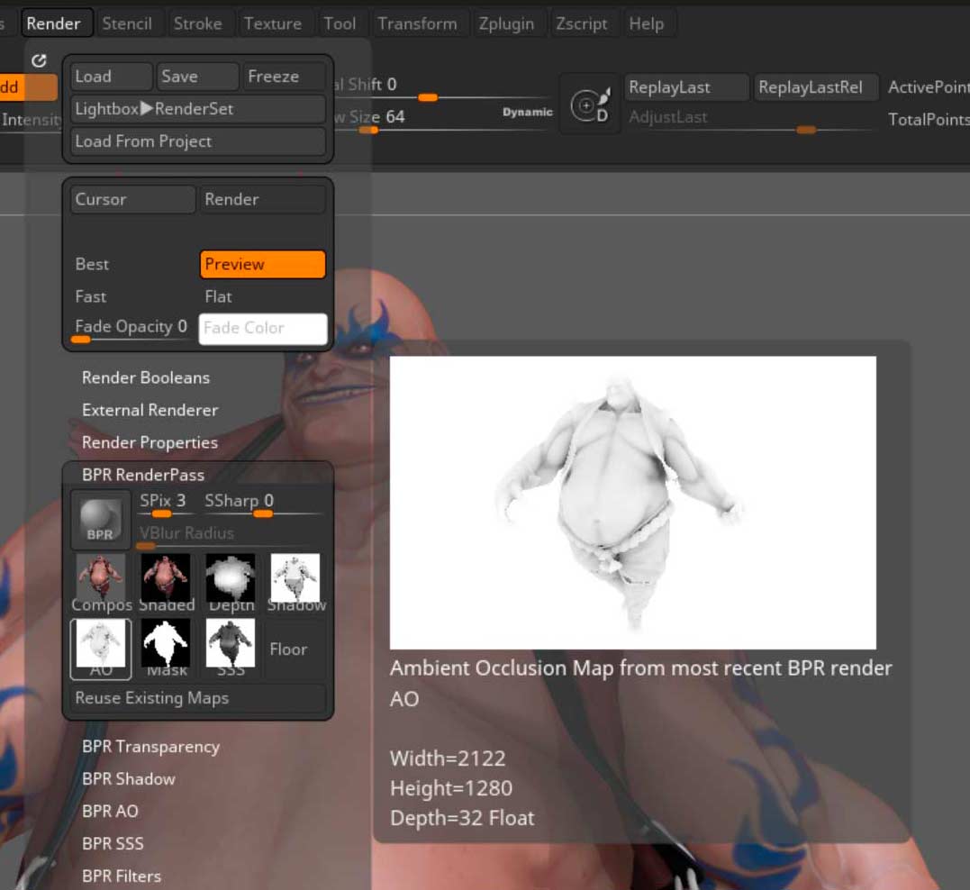Toggle Reuse Existing Maps
970x890 pixels.
[x=198, y=698]
